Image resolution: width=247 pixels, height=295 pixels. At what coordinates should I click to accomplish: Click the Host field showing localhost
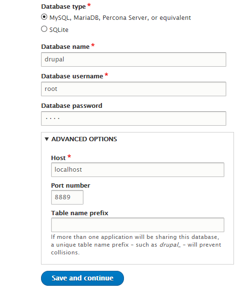[x=137, y=170]
